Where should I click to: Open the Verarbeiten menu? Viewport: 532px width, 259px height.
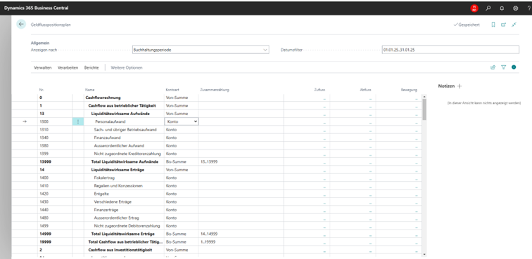click(68, 67)
